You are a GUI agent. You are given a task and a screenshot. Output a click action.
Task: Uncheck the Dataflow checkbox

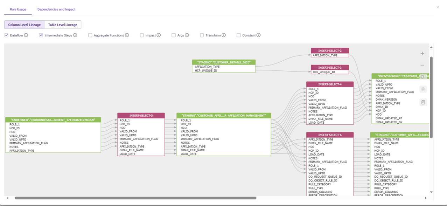[x=6, y=35]
